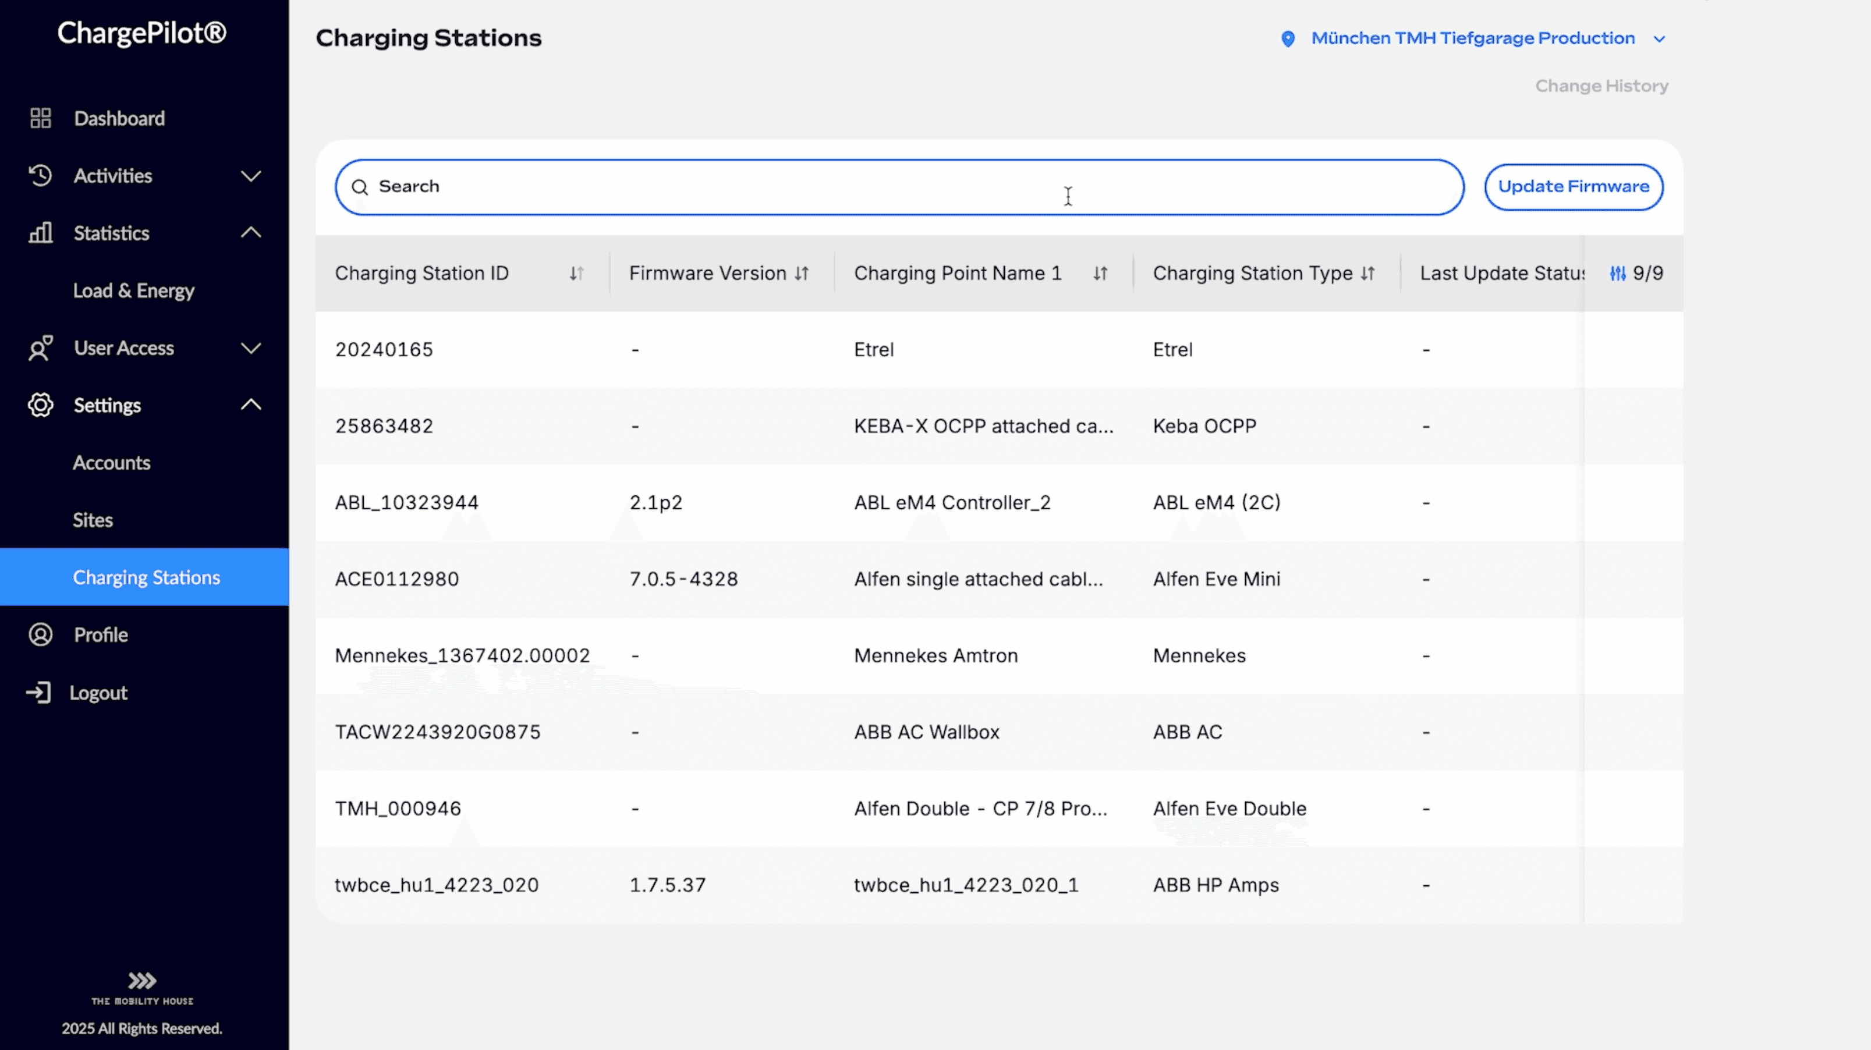
Task: Toggle sort on Firmware Version column
Action: point(801,273)
